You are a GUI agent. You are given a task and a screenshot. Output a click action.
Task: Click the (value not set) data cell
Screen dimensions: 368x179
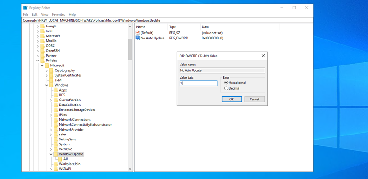tap(212, 33)
